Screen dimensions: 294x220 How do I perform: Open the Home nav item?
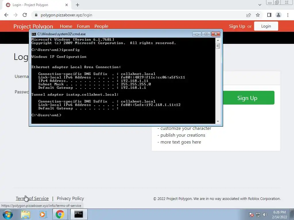66,26
